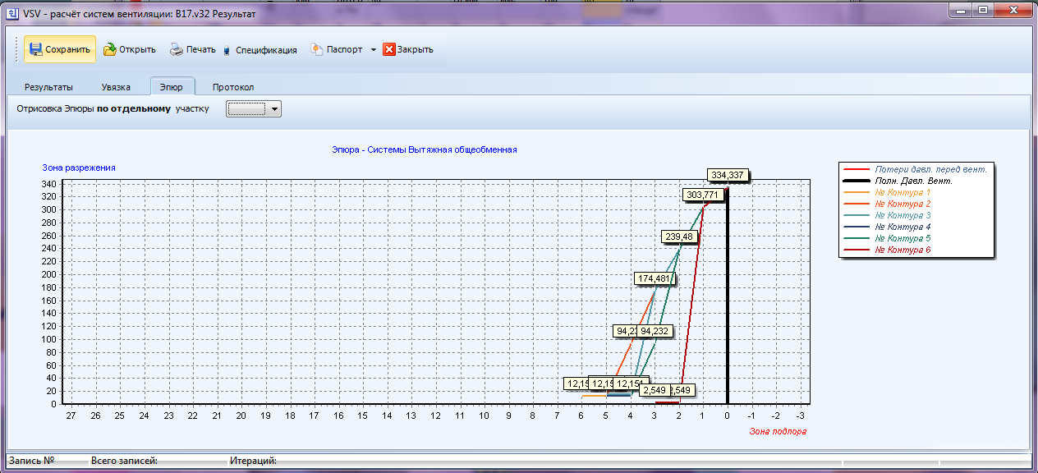Image resolution: width=1038 pixels, height=473 pixels.
Task: Click the Печать button label
Action: click(x=201, y=49)
